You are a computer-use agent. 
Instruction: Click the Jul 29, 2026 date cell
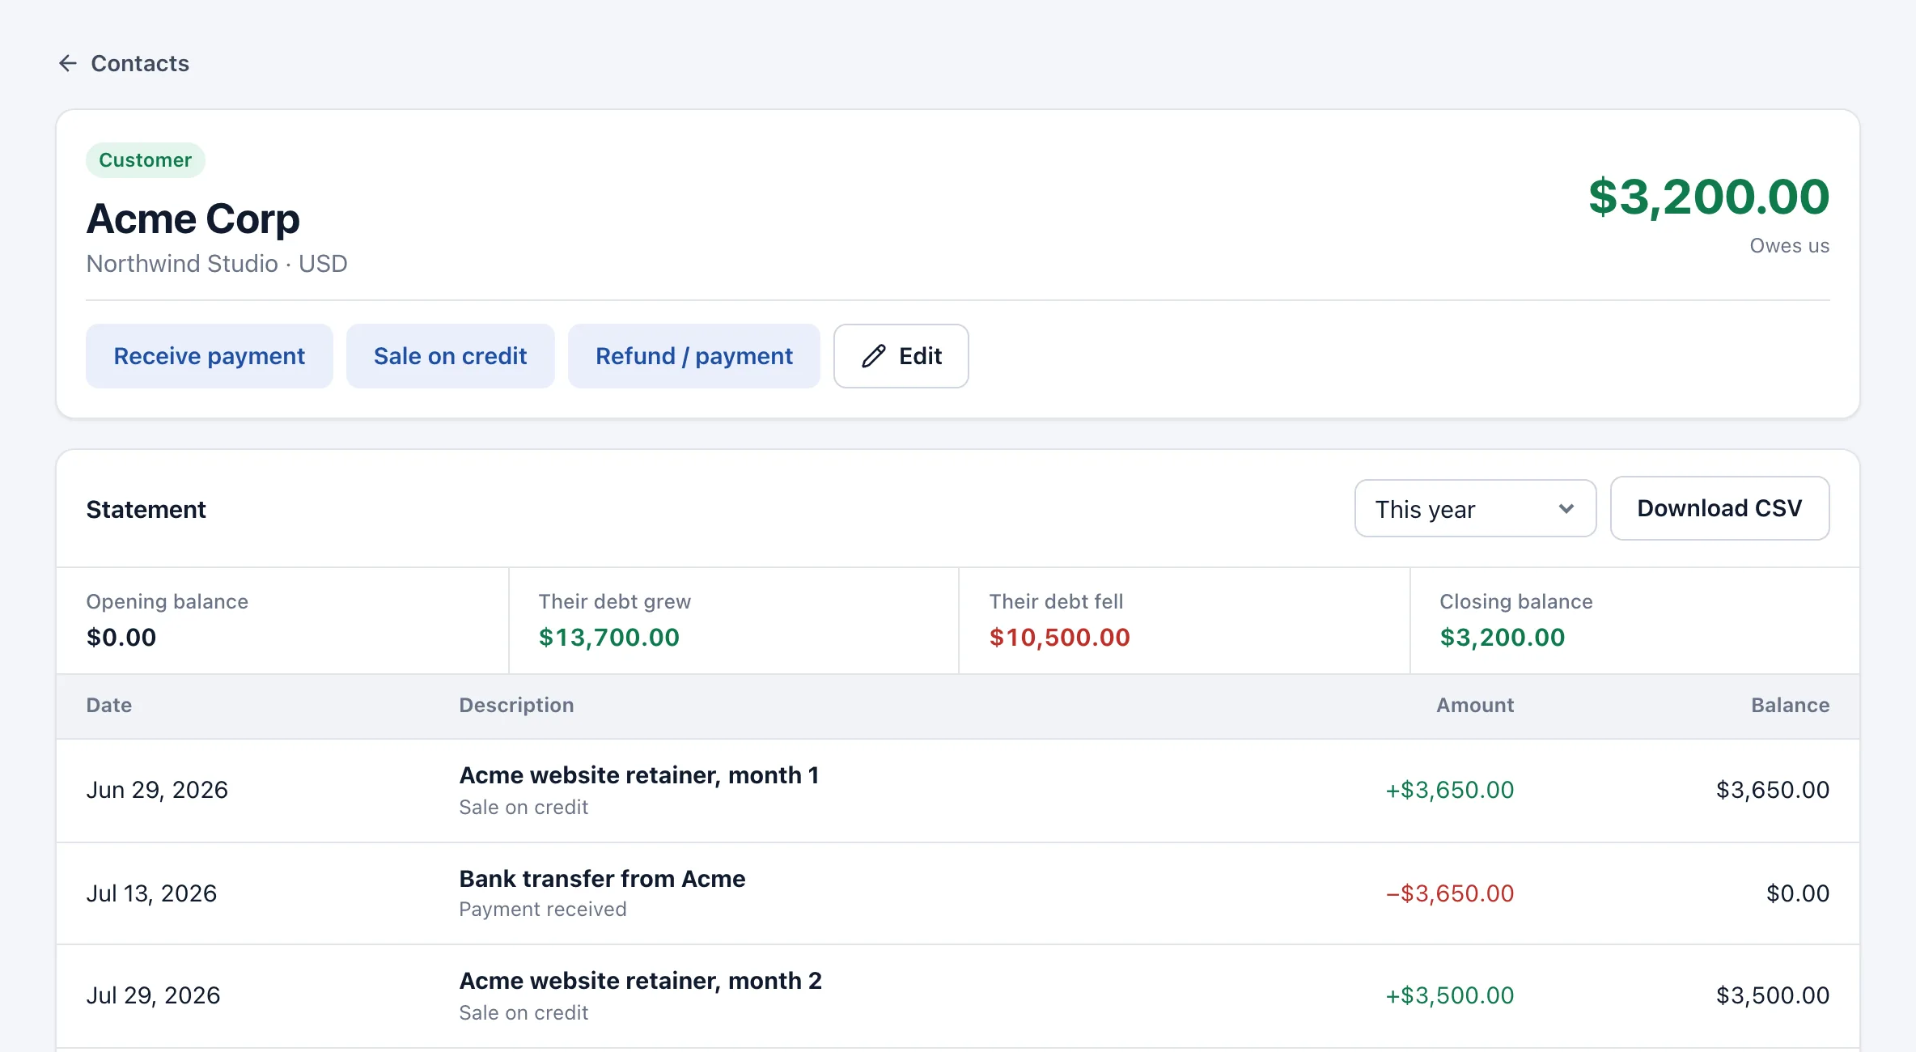[x=153, y=995]
